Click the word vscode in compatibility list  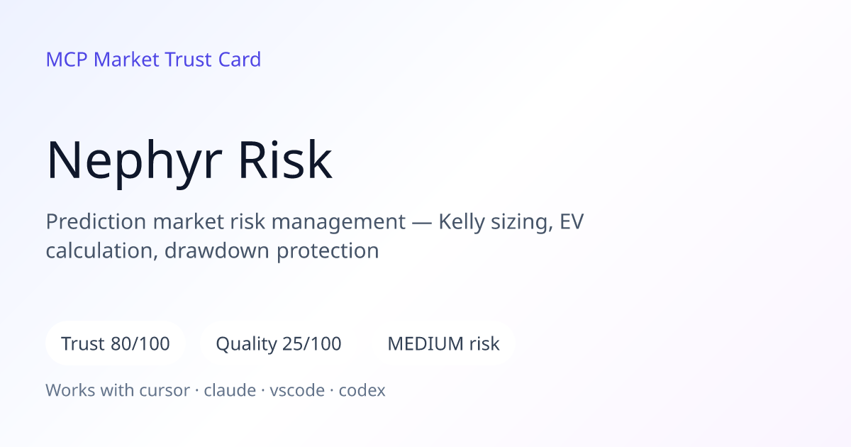pos(297,390)
